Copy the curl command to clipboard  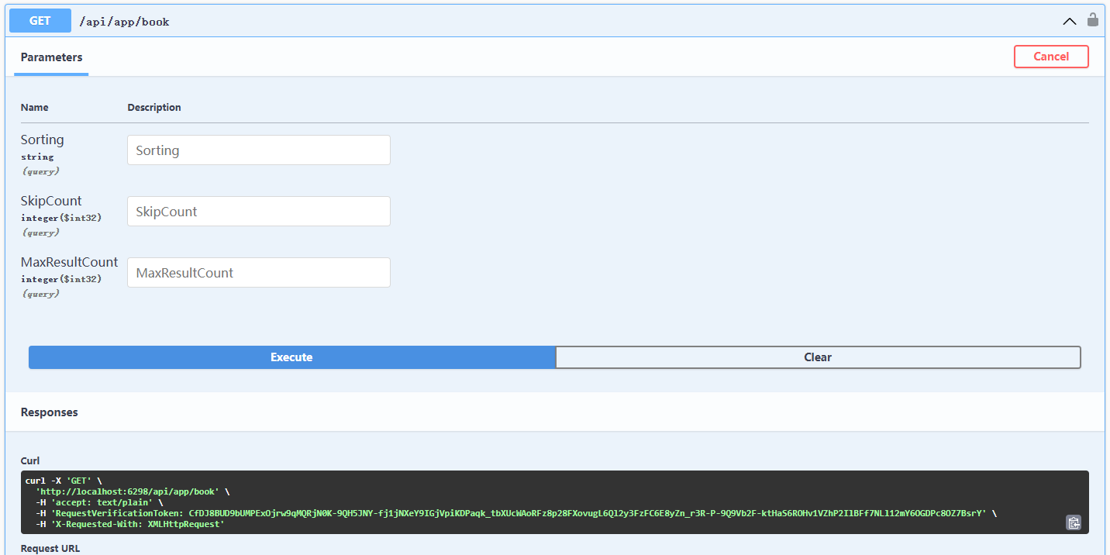[x=1073, y=522]
